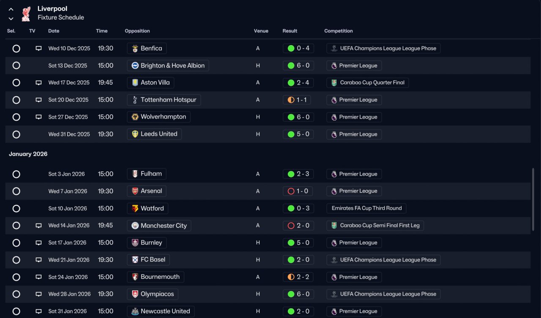Sort fixtures by the Date column header
This screenshot has height=318, width=541.
(x=54, y=31)
